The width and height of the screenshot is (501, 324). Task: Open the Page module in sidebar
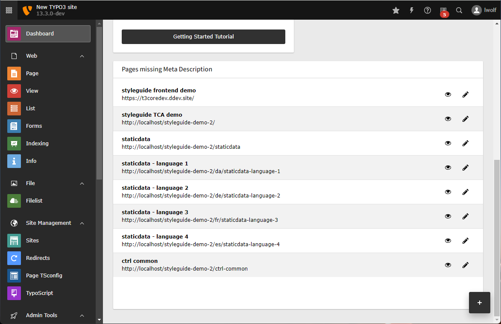point(32,74)
